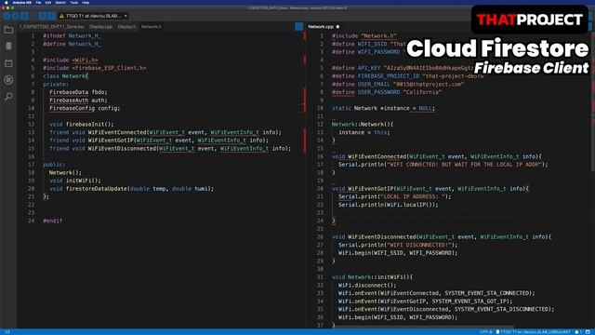This screenshot has width=595, height=335.
Task: Click line number 24 in Network.h gutter
Action: point(31,221)
